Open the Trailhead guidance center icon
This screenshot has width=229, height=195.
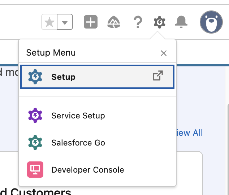click(114, 22)
